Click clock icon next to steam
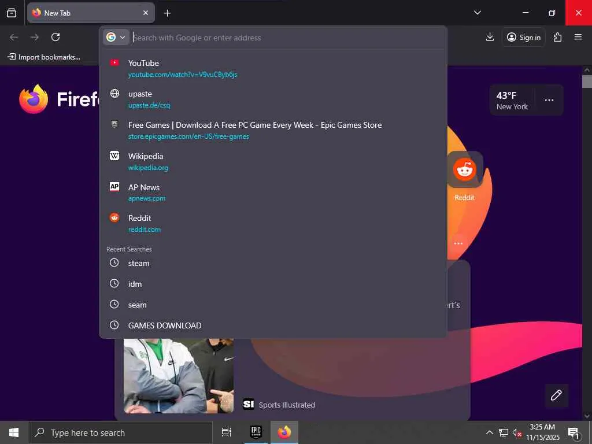Viewport: 592px width, 444px height. [x=114, y=263]
